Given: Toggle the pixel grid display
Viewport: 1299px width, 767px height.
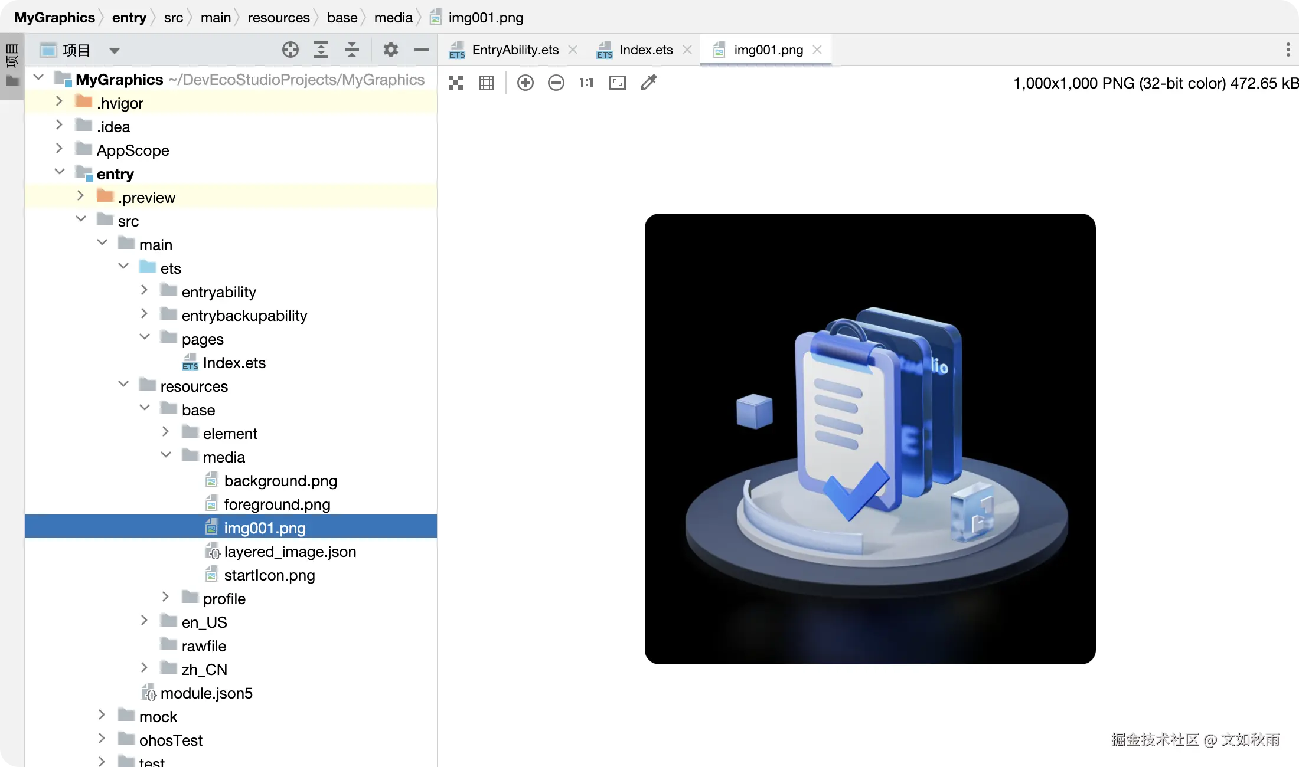Looking at the screenshot, I should 487,83.
